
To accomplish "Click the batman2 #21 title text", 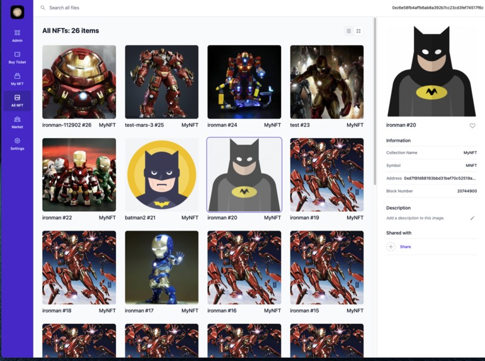I will [x=140, y=218].
